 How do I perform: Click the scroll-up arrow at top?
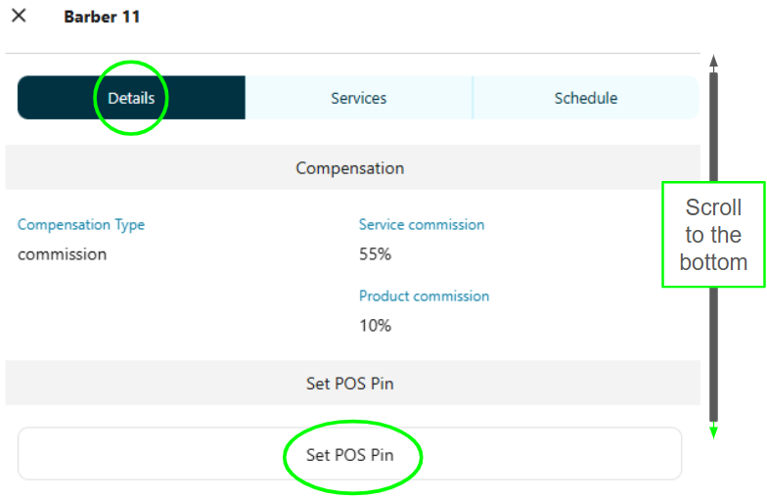(x=713, y=62)
